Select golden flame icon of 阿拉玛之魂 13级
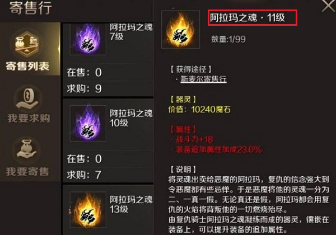Viewport: 336px width, 235px height. click(88, 209)
